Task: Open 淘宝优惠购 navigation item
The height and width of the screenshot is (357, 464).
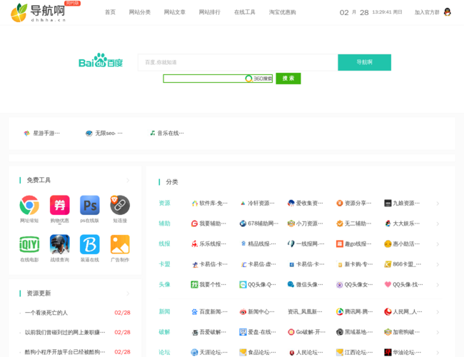Action: click(x=282, y=12)
